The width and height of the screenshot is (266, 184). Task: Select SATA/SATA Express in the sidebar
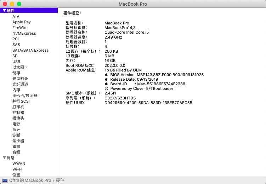(x=30, y=50)
